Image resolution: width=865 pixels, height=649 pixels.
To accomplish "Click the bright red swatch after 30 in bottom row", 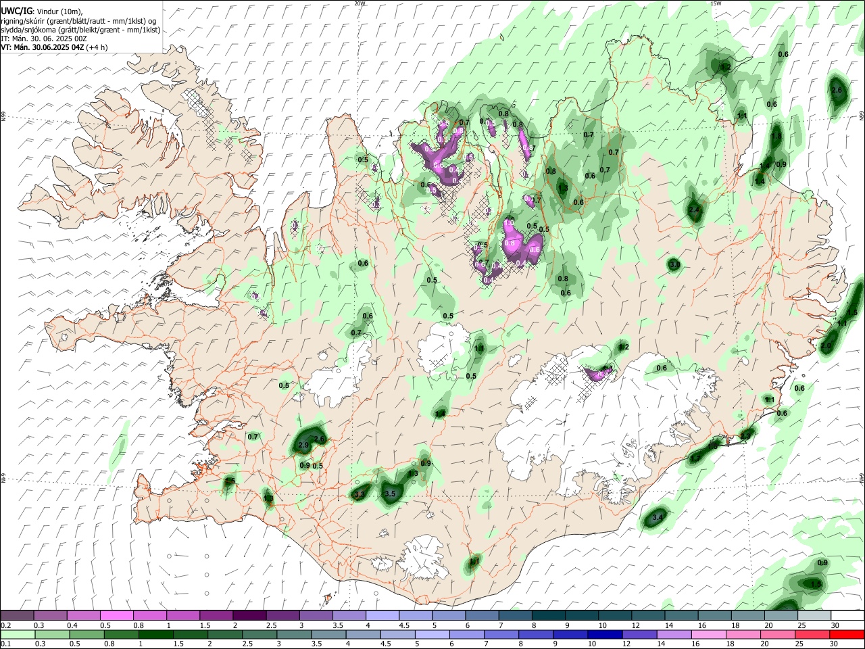I will tap(847, 635).
